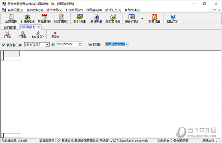Open 项目管理 toolbar icon
Viewport: 222px width, 143px height.
(61, 18)
